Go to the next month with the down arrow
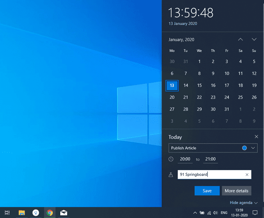264x218 pixels. 254,39
